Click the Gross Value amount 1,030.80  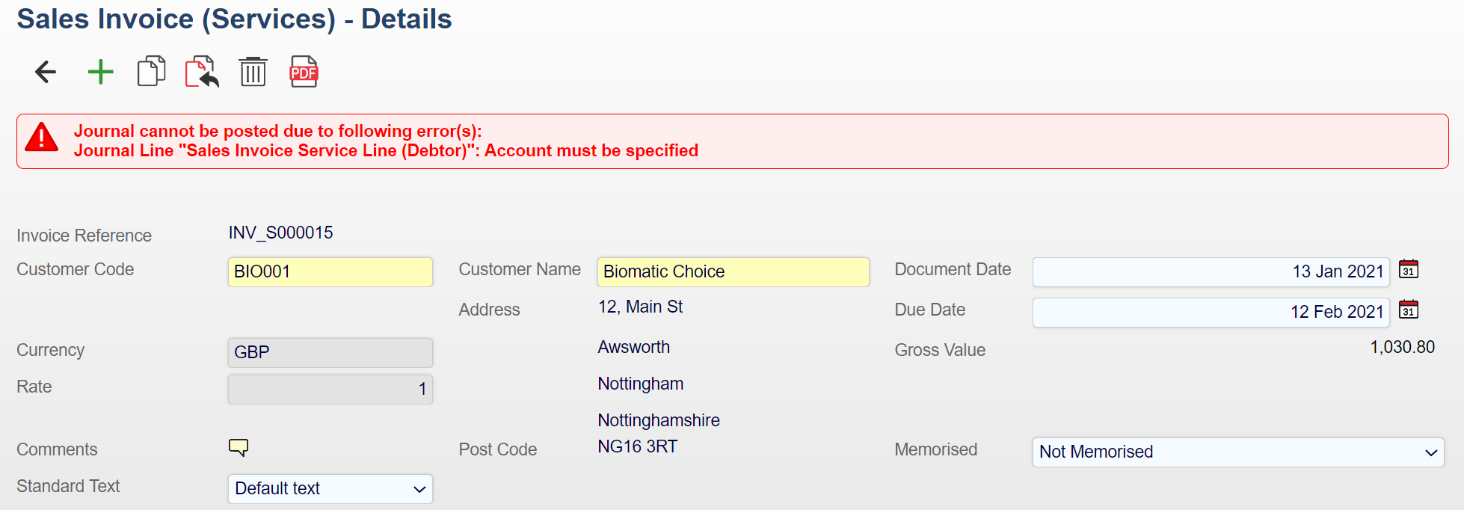(1402, 347)
